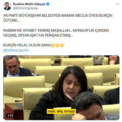Open the @06melihgokcek handle link
122x122 pixels.
25,8
